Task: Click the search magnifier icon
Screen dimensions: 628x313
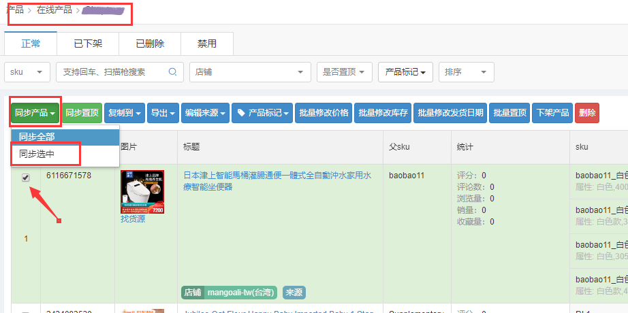Action: (172, 71)
